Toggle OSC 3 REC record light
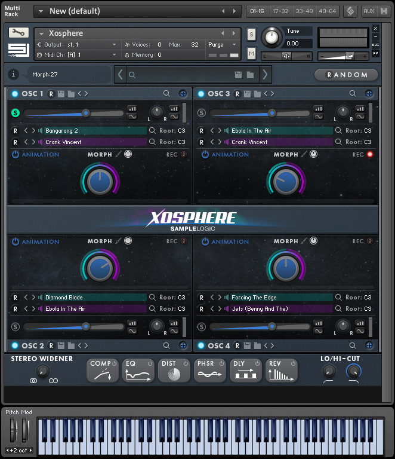The height and width of the screenshot is (459, 395). [370, 154]
